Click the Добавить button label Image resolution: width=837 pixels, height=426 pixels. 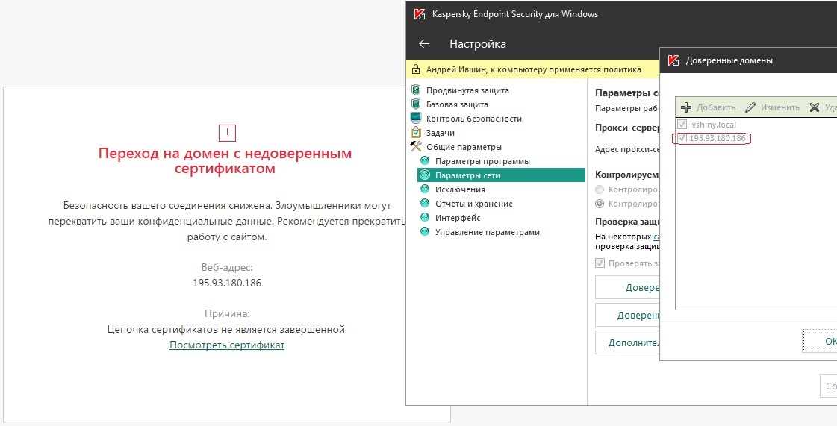tap(716, 107)
